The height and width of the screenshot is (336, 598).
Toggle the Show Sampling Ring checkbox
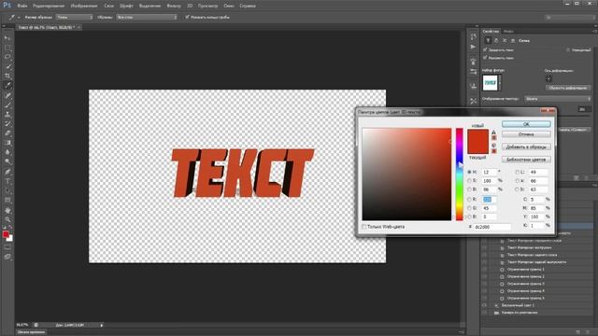pyautogui.click(x=187, y=17)
